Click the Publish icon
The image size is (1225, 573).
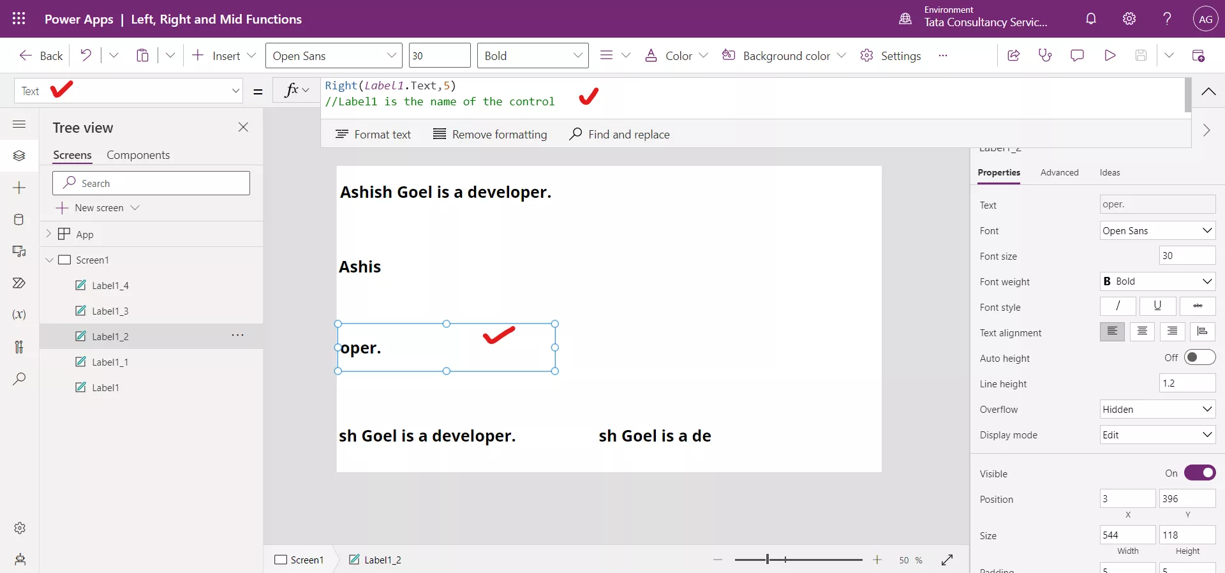(x=1198, y=56)
